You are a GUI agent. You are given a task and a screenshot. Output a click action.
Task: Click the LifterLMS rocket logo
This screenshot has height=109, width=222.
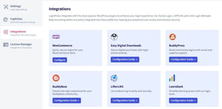pyautogui.click(x=114, y=78)
